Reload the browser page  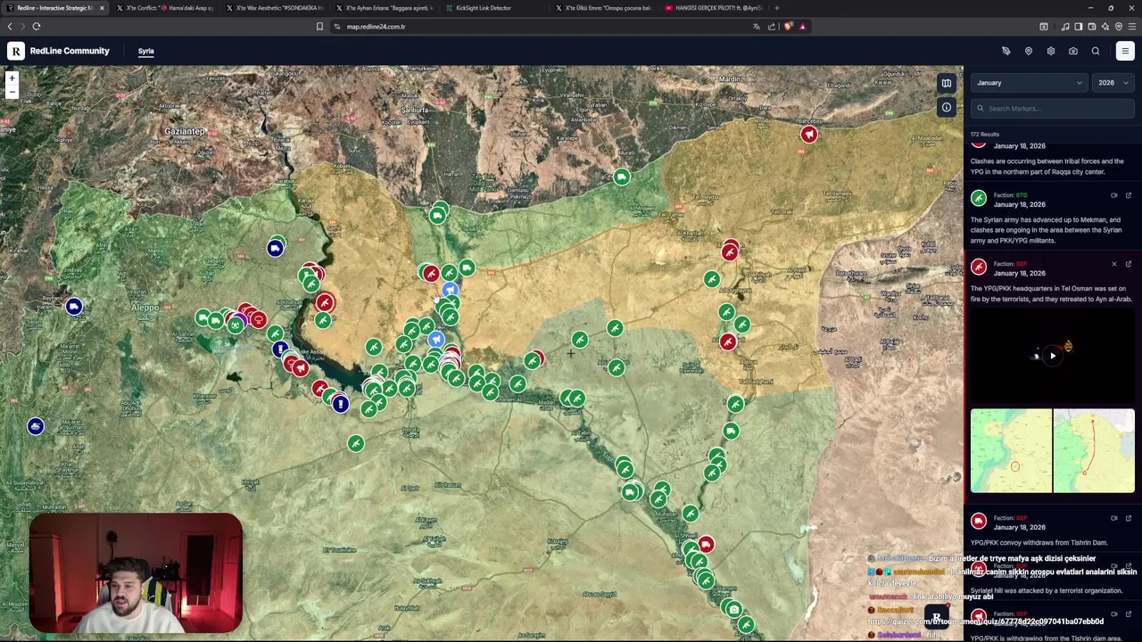tap(36, 27)
